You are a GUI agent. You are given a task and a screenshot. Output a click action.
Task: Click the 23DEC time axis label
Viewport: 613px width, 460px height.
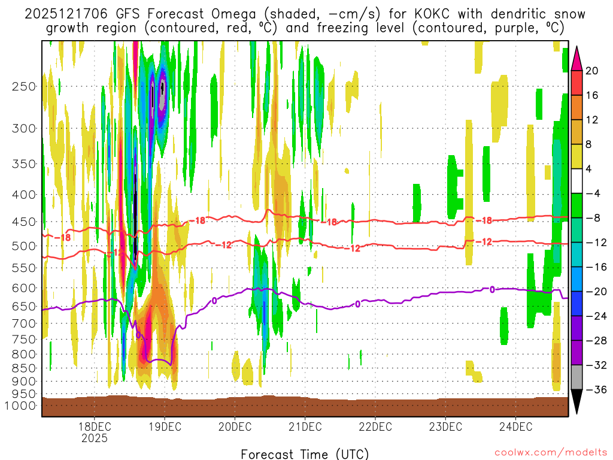445,426
